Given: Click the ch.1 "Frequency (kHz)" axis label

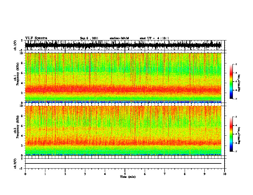Looking at the screenshot, I should (x=18, y=74).
